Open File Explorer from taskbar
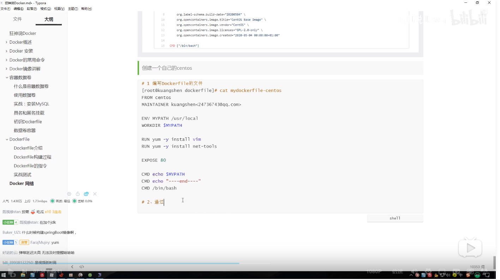The height and width of the screenshot is (280, 500). pyautogui.click(x=23, y=275)
